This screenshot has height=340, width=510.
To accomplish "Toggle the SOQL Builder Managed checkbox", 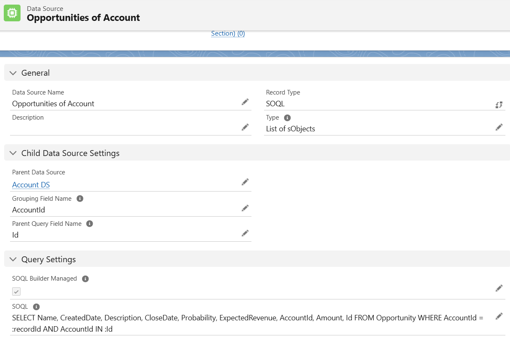I will coord(16,291).
